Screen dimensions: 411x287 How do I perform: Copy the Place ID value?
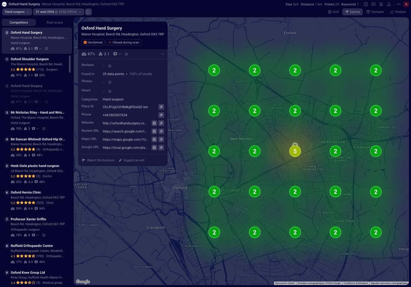coord(161,107)
